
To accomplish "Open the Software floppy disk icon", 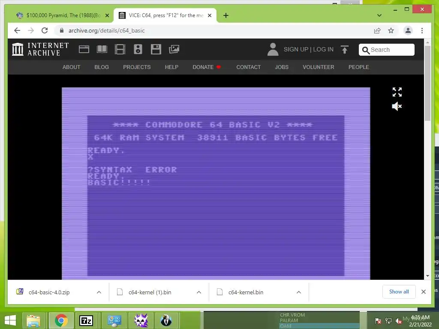I will click(x=156, y=49).
